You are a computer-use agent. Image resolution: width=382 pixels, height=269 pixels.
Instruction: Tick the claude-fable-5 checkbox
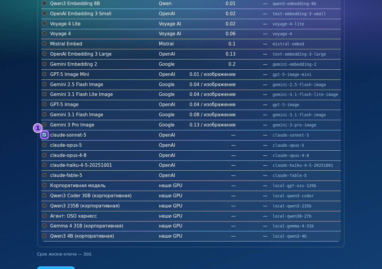point(44,175)
